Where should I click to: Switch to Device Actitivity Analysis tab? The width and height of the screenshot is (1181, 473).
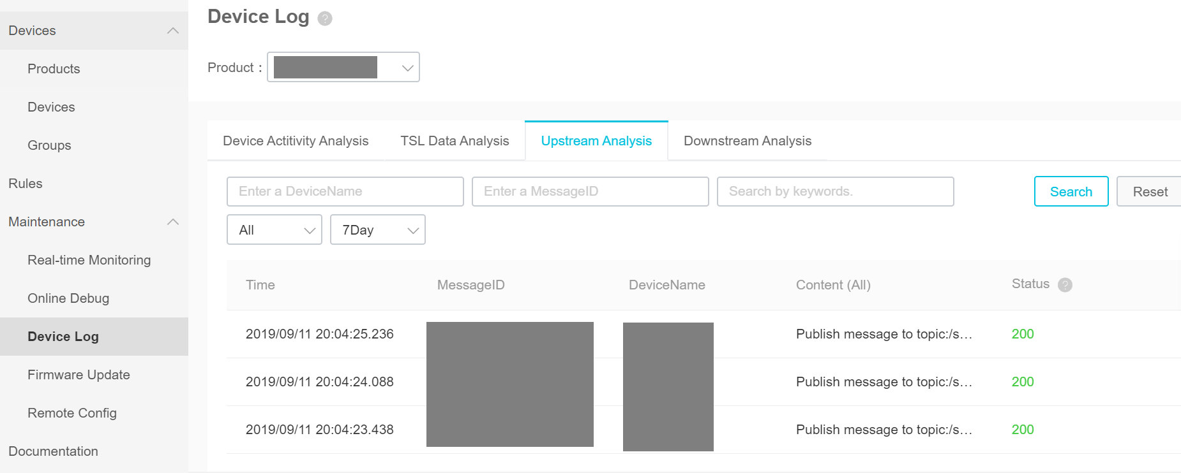tap(296, 141)
